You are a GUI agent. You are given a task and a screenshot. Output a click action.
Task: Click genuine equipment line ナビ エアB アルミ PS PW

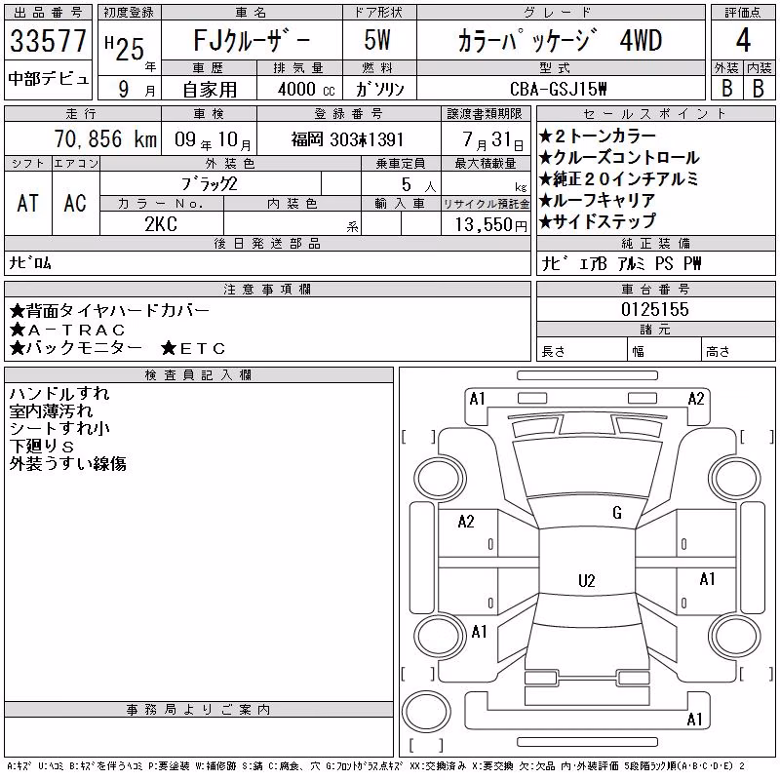click(621, 263)
